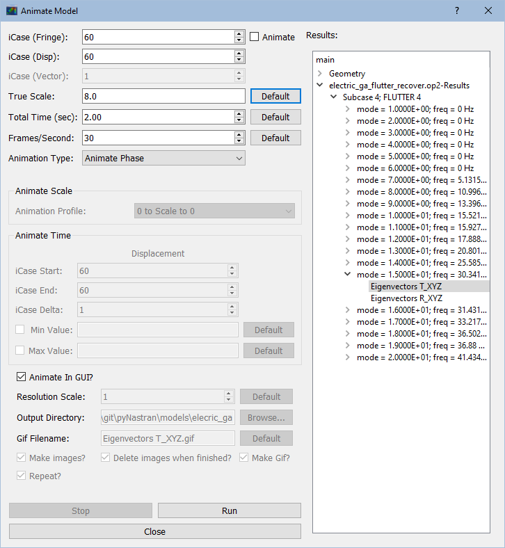The width and height of the screenshot is (505, 548).
Task: Expand the Geometry tree node
Action: 319,73
